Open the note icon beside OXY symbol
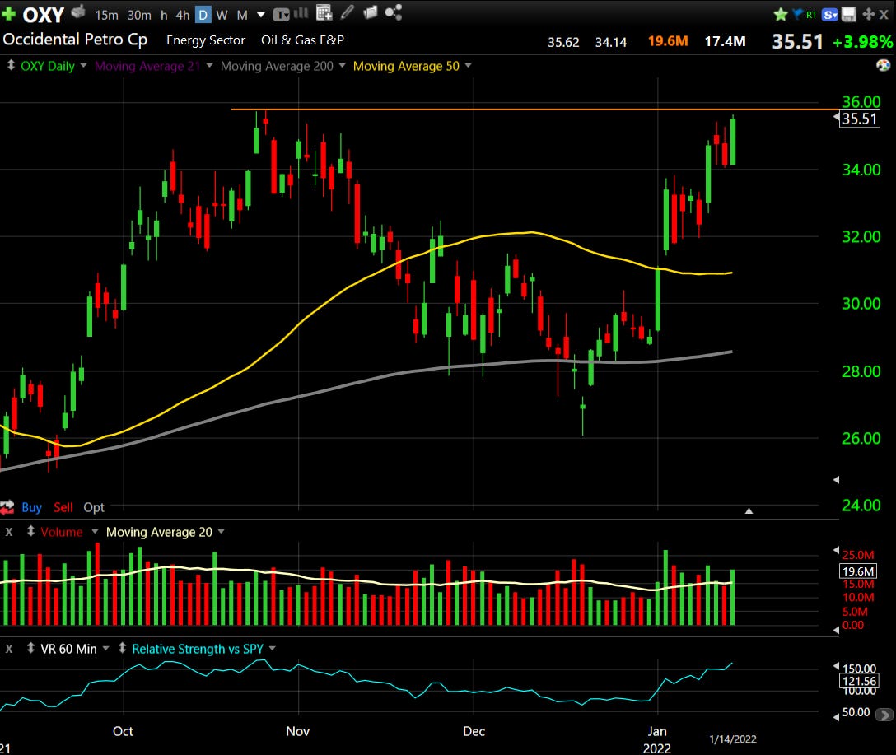896x755 pixels. 78,12
